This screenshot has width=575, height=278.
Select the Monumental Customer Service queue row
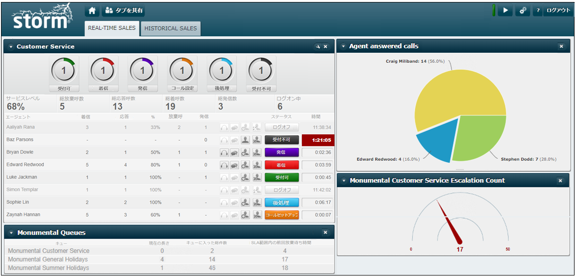(169, 251)
